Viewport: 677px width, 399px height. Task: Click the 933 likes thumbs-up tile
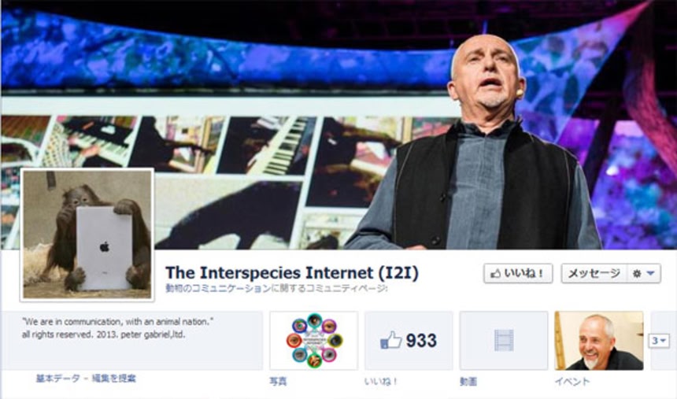[x=409, y=340]
